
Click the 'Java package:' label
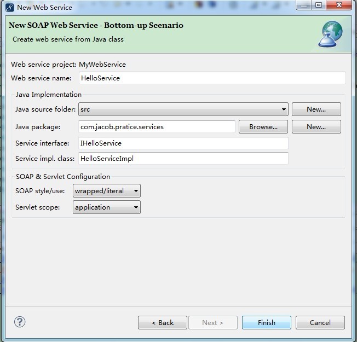tap(38, 127)
